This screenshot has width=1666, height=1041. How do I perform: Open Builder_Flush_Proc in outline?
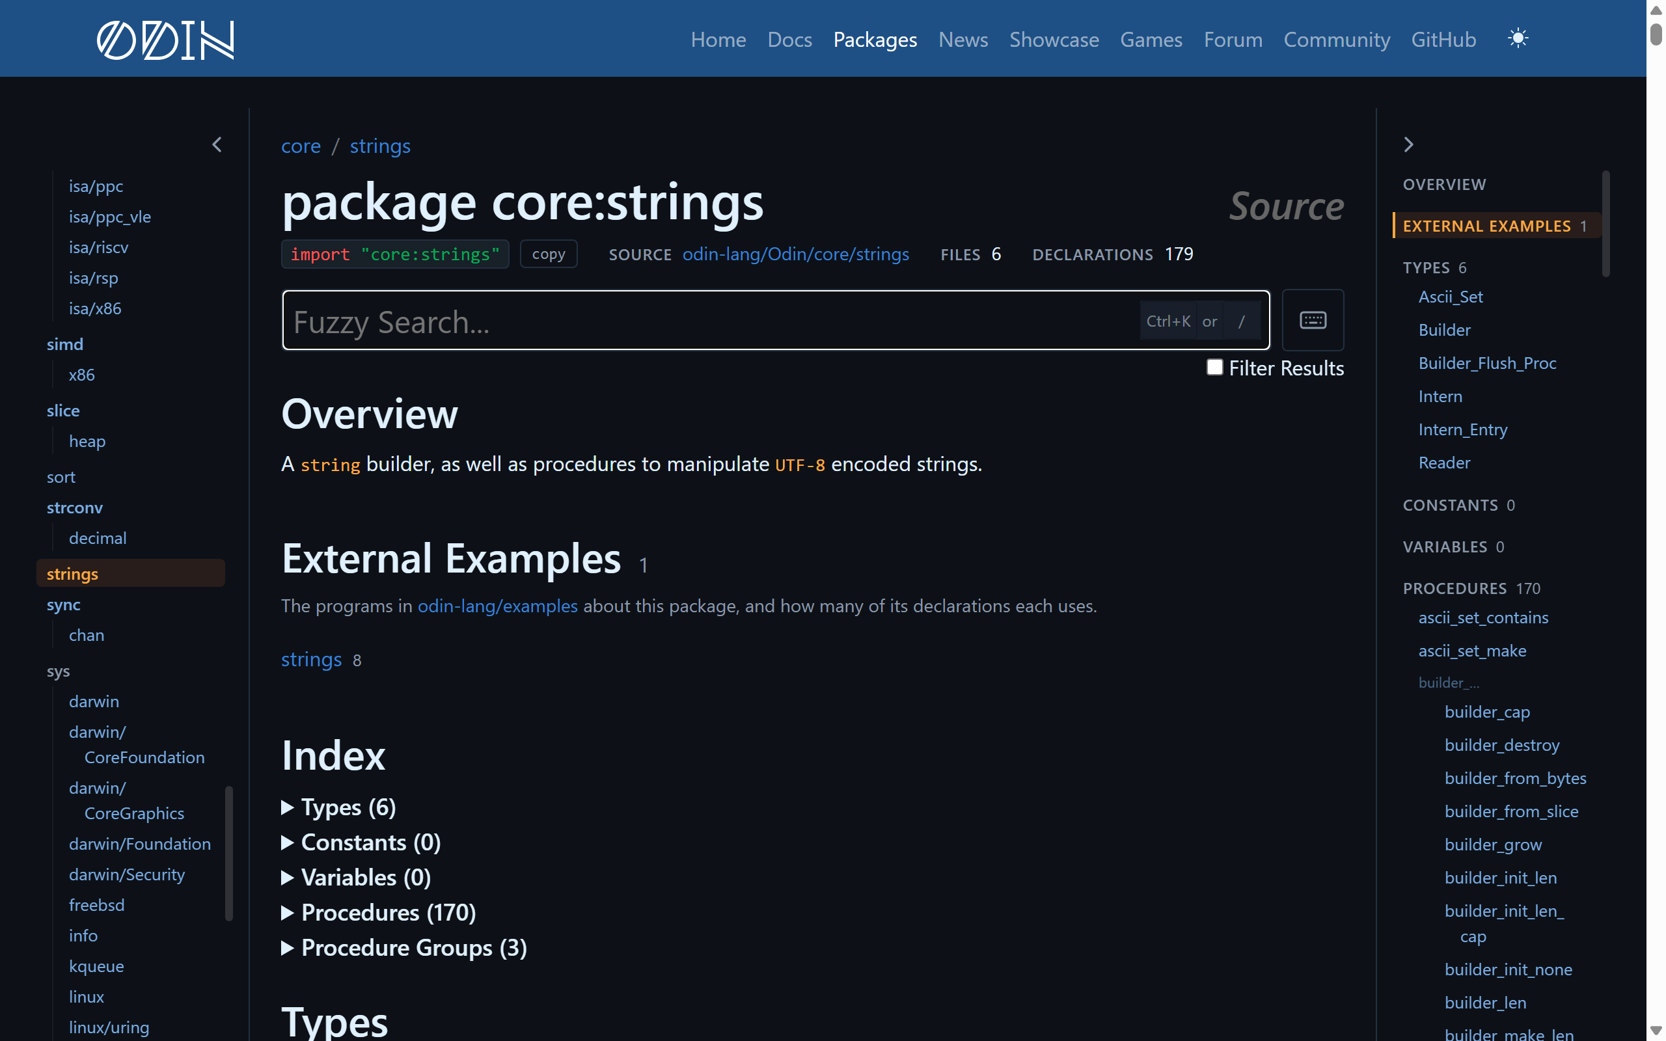1487,363
